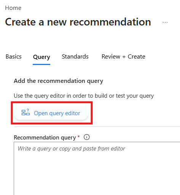Select the Query tab
The height and width of the screenshot is (195, 180).
click(x=41, y=57)
